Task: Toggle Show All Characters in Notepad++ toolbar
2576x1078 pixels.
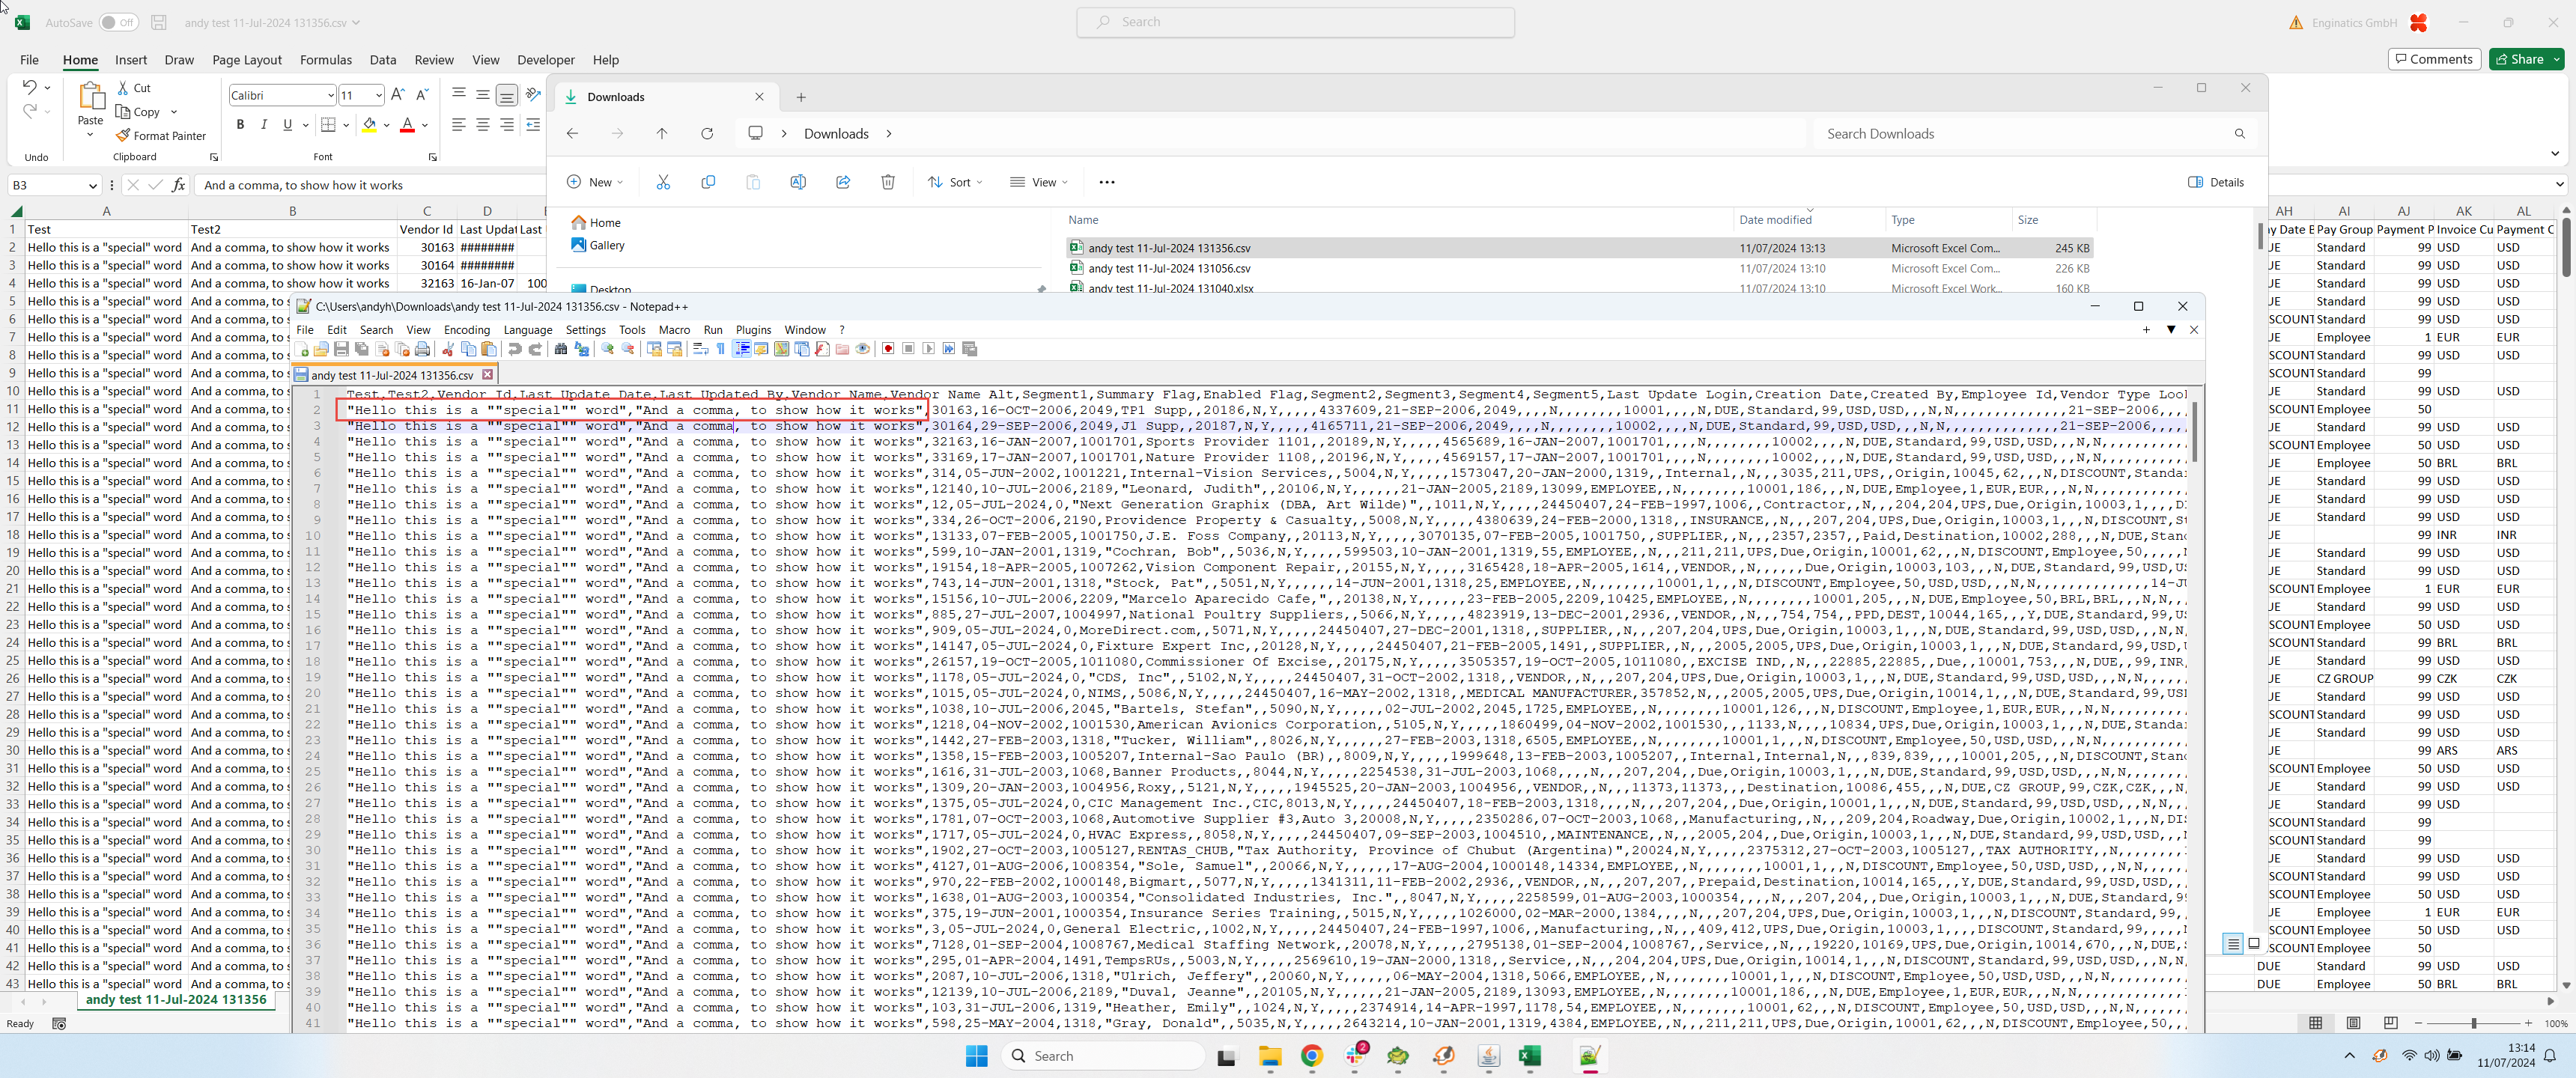Action: pos(721,349)
